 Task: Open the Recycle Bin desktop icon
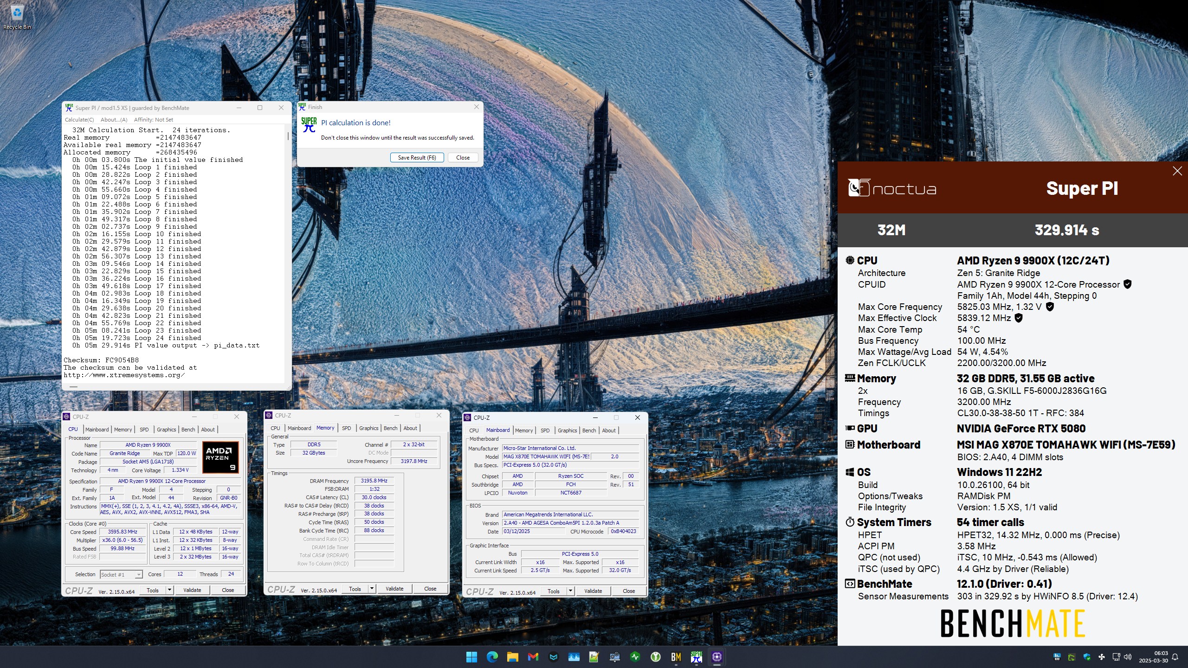coord(17,17)
